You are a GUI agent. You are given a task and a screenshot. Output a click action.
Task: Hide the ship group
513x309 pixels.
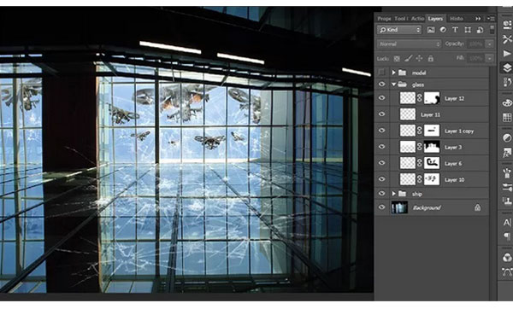tap(381, 194)
